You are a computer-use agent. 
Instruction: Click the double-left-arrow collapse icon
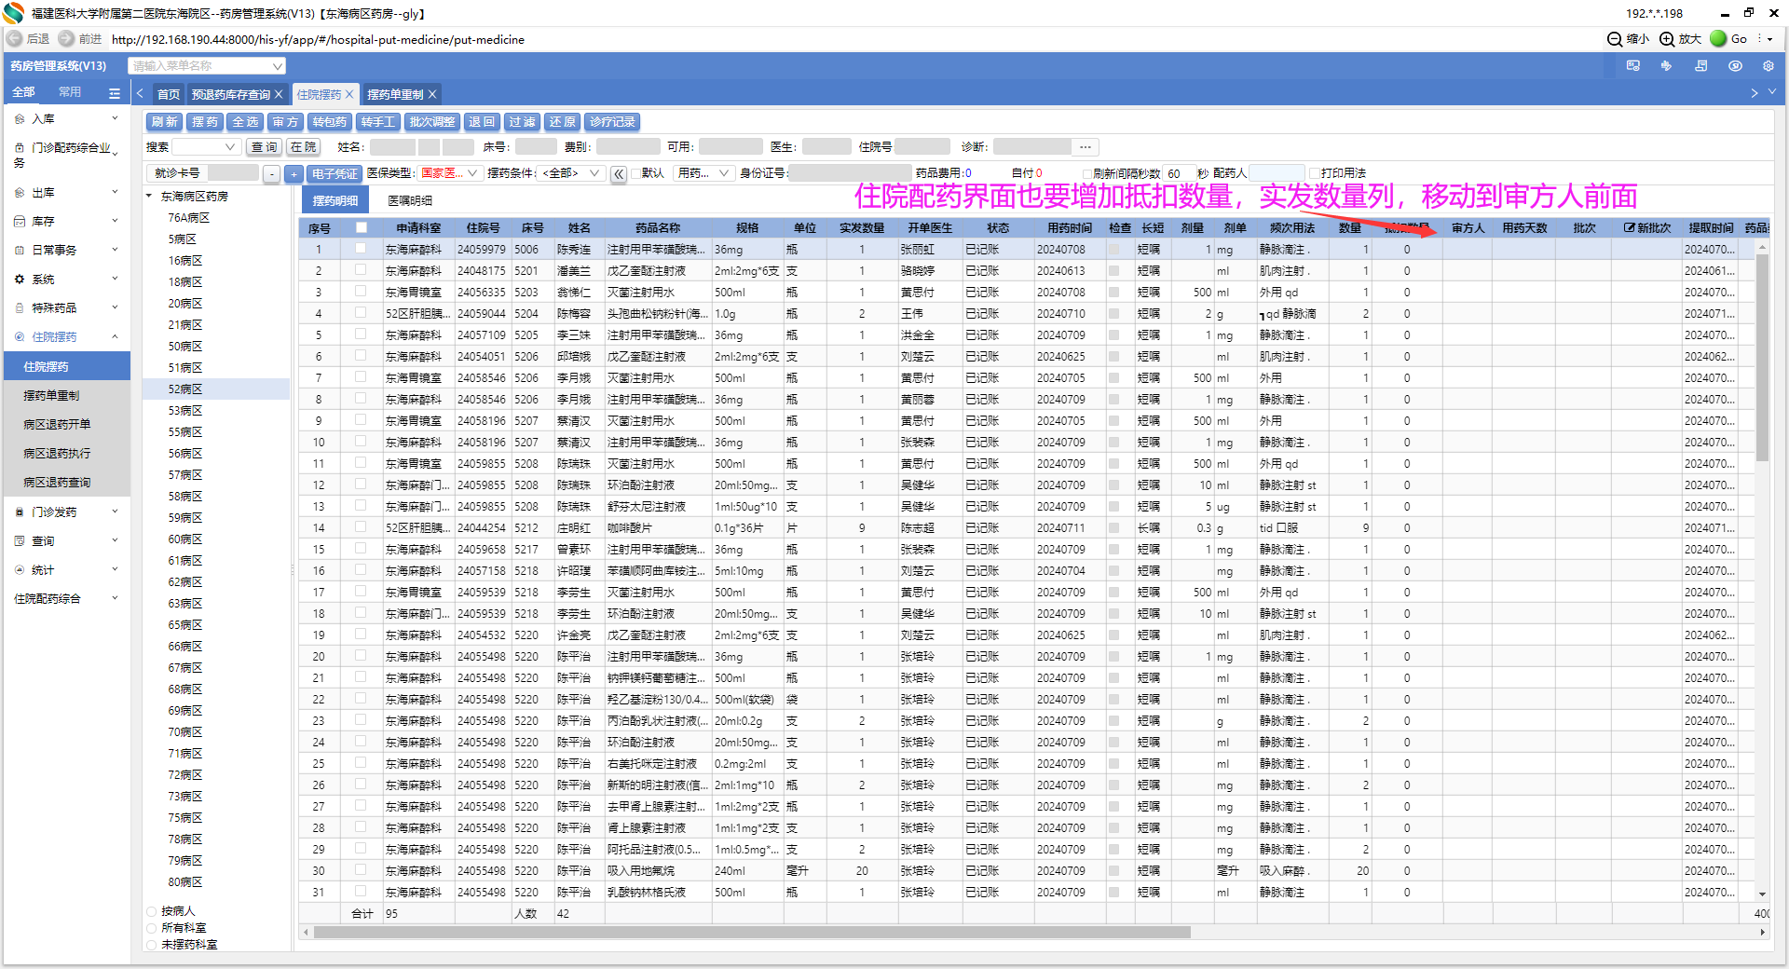(x=619, y=173)
